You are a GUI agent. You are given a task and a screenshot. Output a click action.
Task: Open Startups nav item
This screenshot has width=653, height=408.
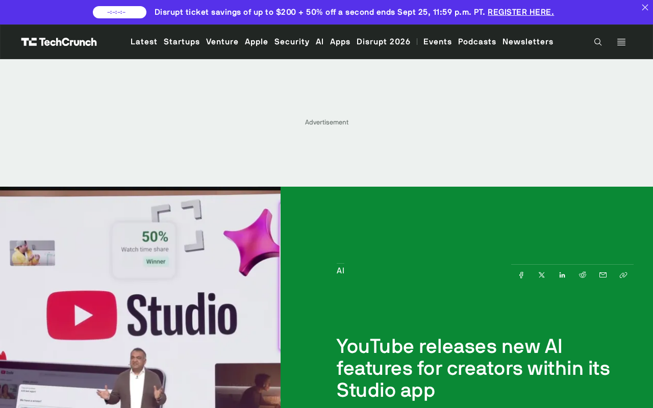point(182,42)
